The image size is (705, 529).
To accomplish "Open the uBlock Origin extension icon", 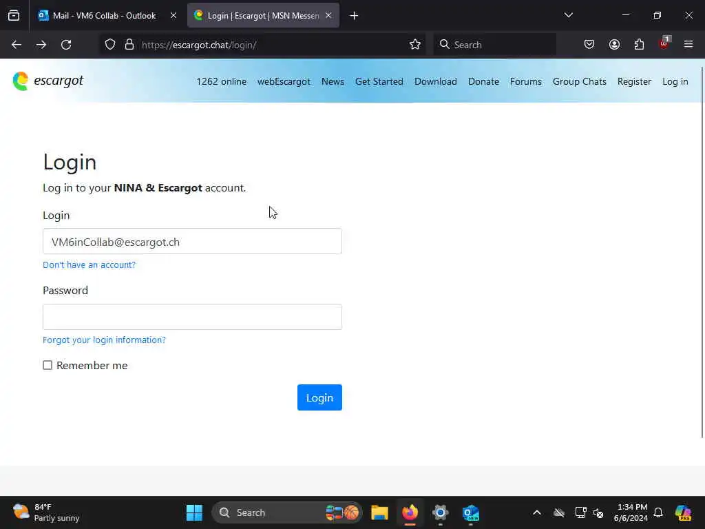I will pyautogui.click(x=664, y=43).
